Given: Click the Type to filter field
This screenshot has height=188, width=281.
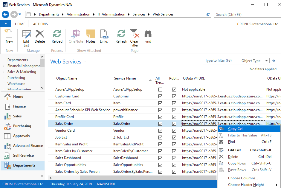Looking at the screenshot, I should 221,61.
